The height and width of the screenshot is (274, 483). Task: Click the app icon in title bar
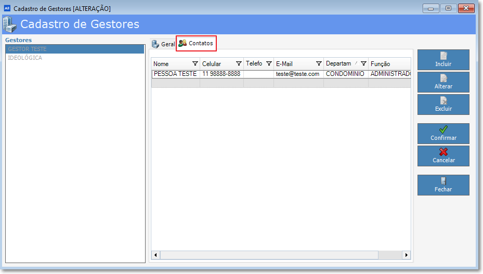pos(7,8)
